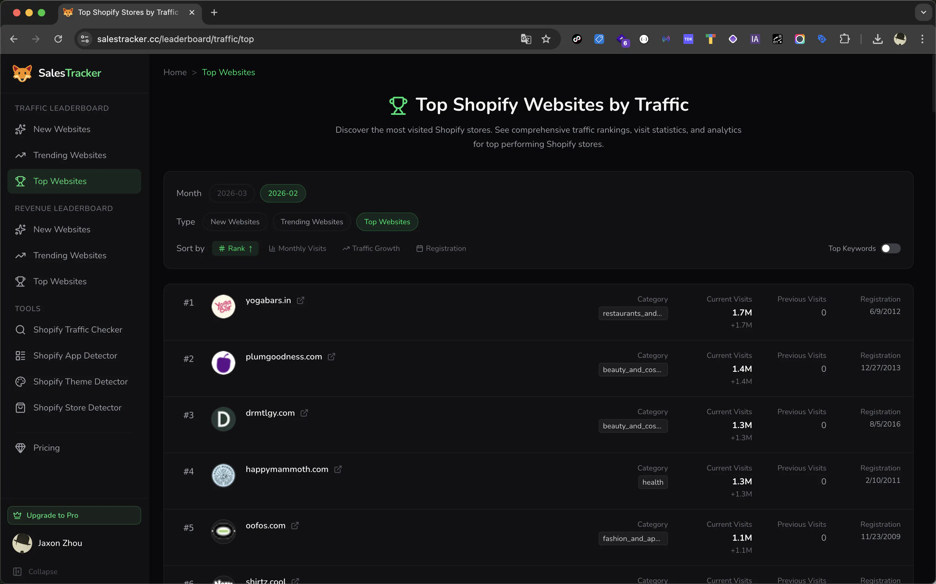Screen dimensions: 936x584
Task: Go to Home breadcrumb
Action: (175, 72)
